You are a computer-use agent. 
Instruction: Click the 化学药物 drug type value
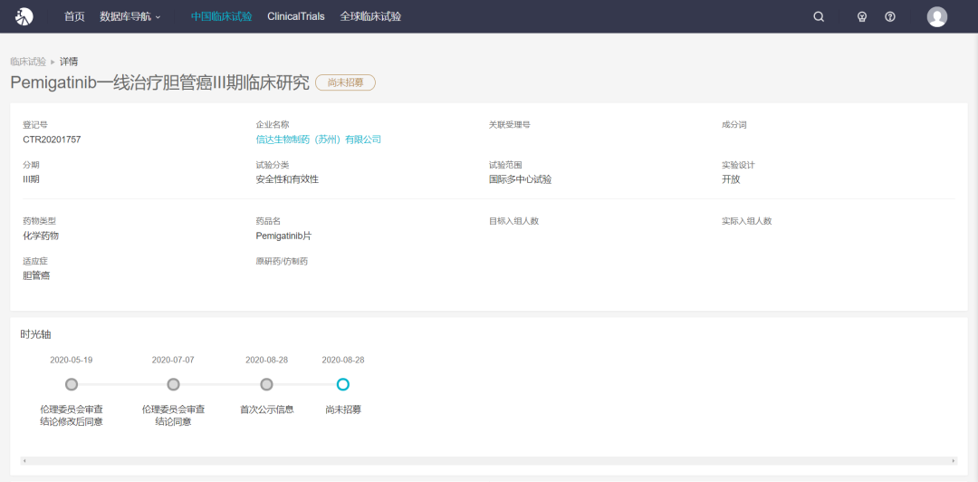pos(41,236)
